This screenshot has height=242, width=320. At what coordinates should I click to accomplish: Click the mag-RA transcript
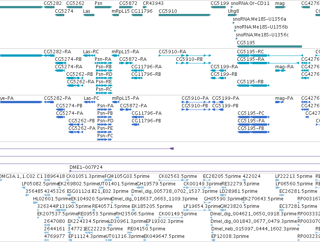pos(281,71)
